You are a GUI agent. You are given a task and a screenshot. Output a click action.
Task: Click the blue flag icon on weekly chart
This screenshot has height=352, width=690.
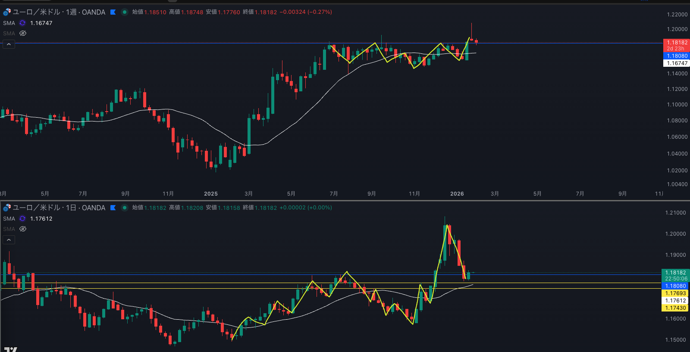click(113, 12)
